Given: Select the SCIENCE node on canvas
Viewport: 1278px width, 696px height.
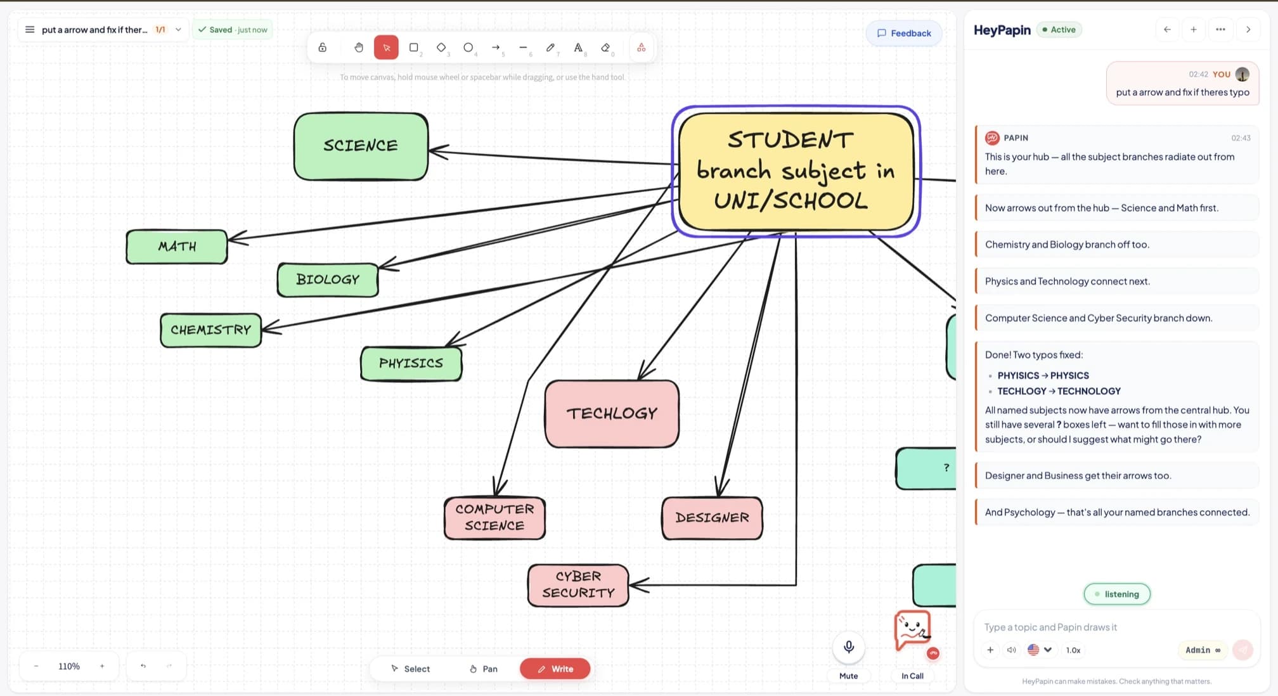Looking at the screenshot, I should (361, 146).
